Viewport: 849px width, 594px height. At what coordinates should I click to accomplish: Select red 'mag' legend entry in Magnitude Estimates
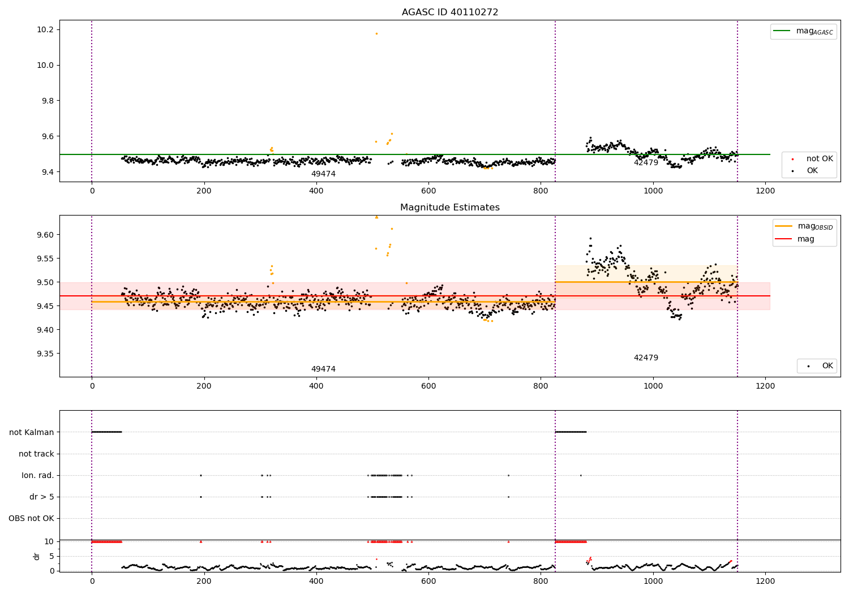(795, 239)
